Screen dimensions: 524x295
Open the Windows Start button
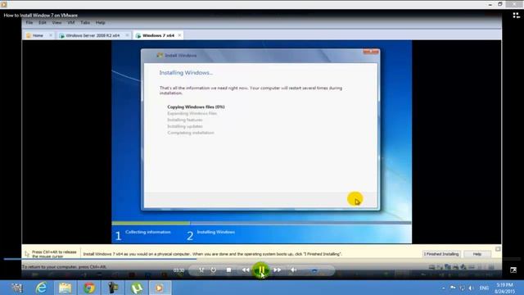pyautogui.click(x=16, y=288)
